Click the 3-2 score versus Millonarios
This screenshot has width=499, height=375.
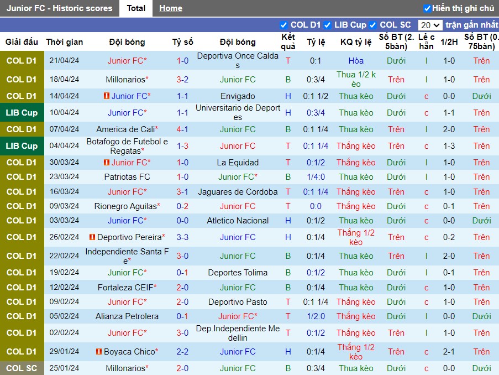(x=183, y=80)
